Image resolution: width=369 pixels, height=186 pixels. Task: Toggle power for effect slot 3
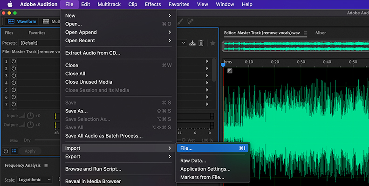click(14, 76)
